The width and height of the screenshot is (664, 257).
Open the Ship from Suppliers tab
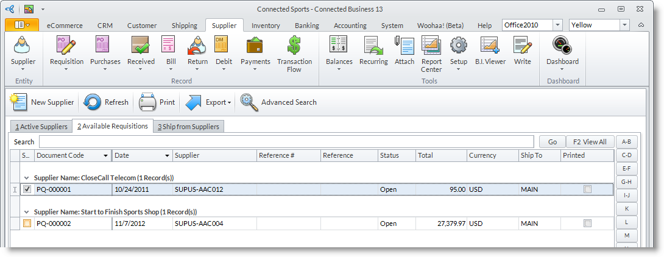188,127
